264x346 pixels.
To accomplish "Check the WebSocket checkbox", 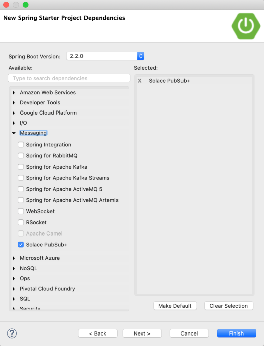I will coord(21,211).
